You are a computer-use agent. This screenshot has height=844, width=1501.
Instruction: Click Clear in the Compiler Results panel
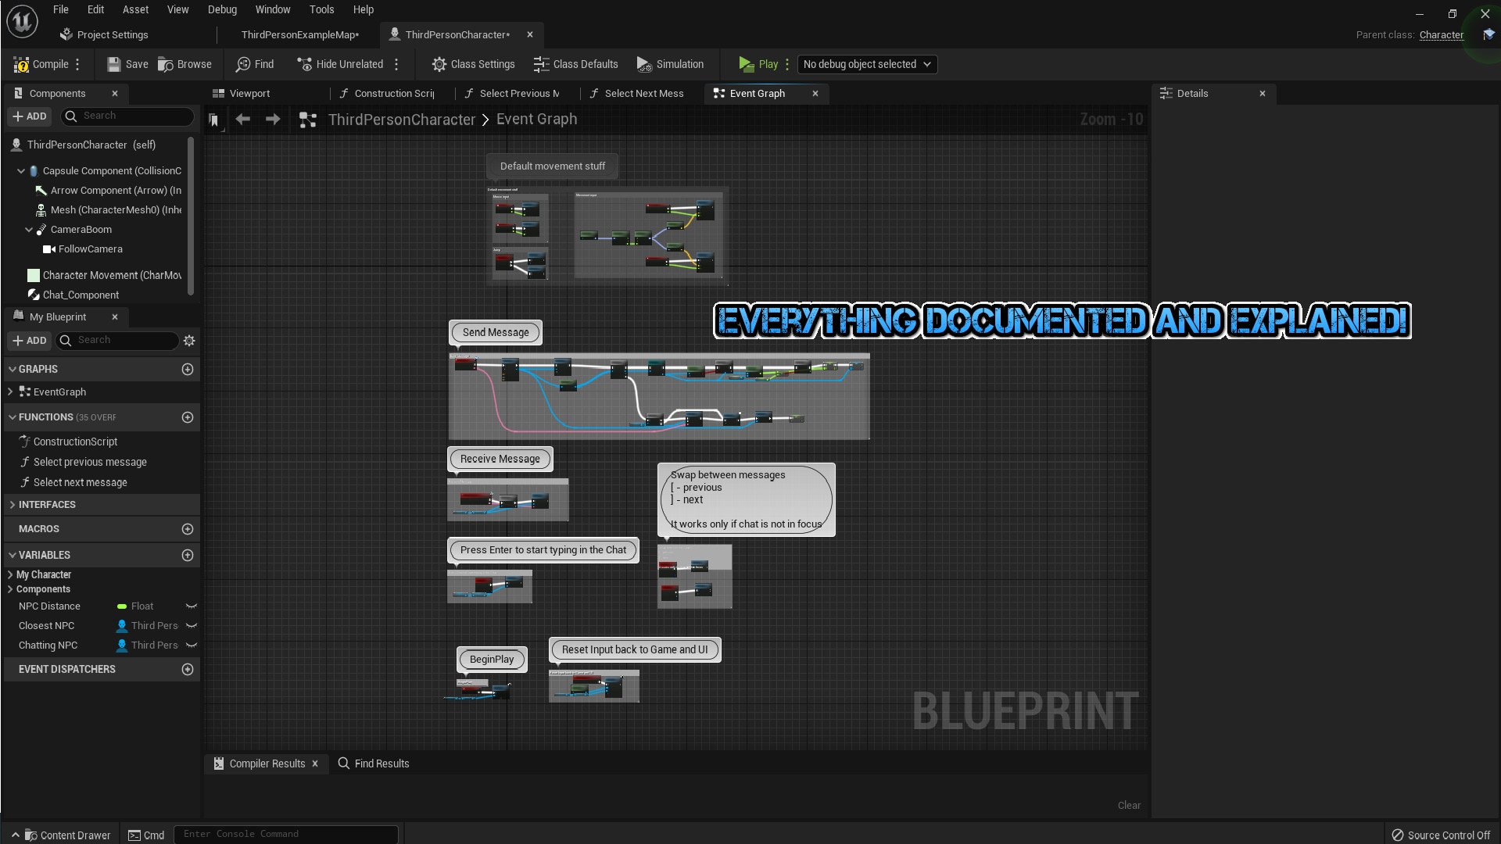(1128, 805)
